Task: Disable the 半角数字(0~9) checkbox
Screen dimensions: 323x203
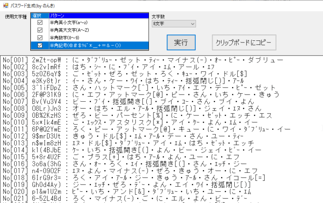Action: click(40, 37)
